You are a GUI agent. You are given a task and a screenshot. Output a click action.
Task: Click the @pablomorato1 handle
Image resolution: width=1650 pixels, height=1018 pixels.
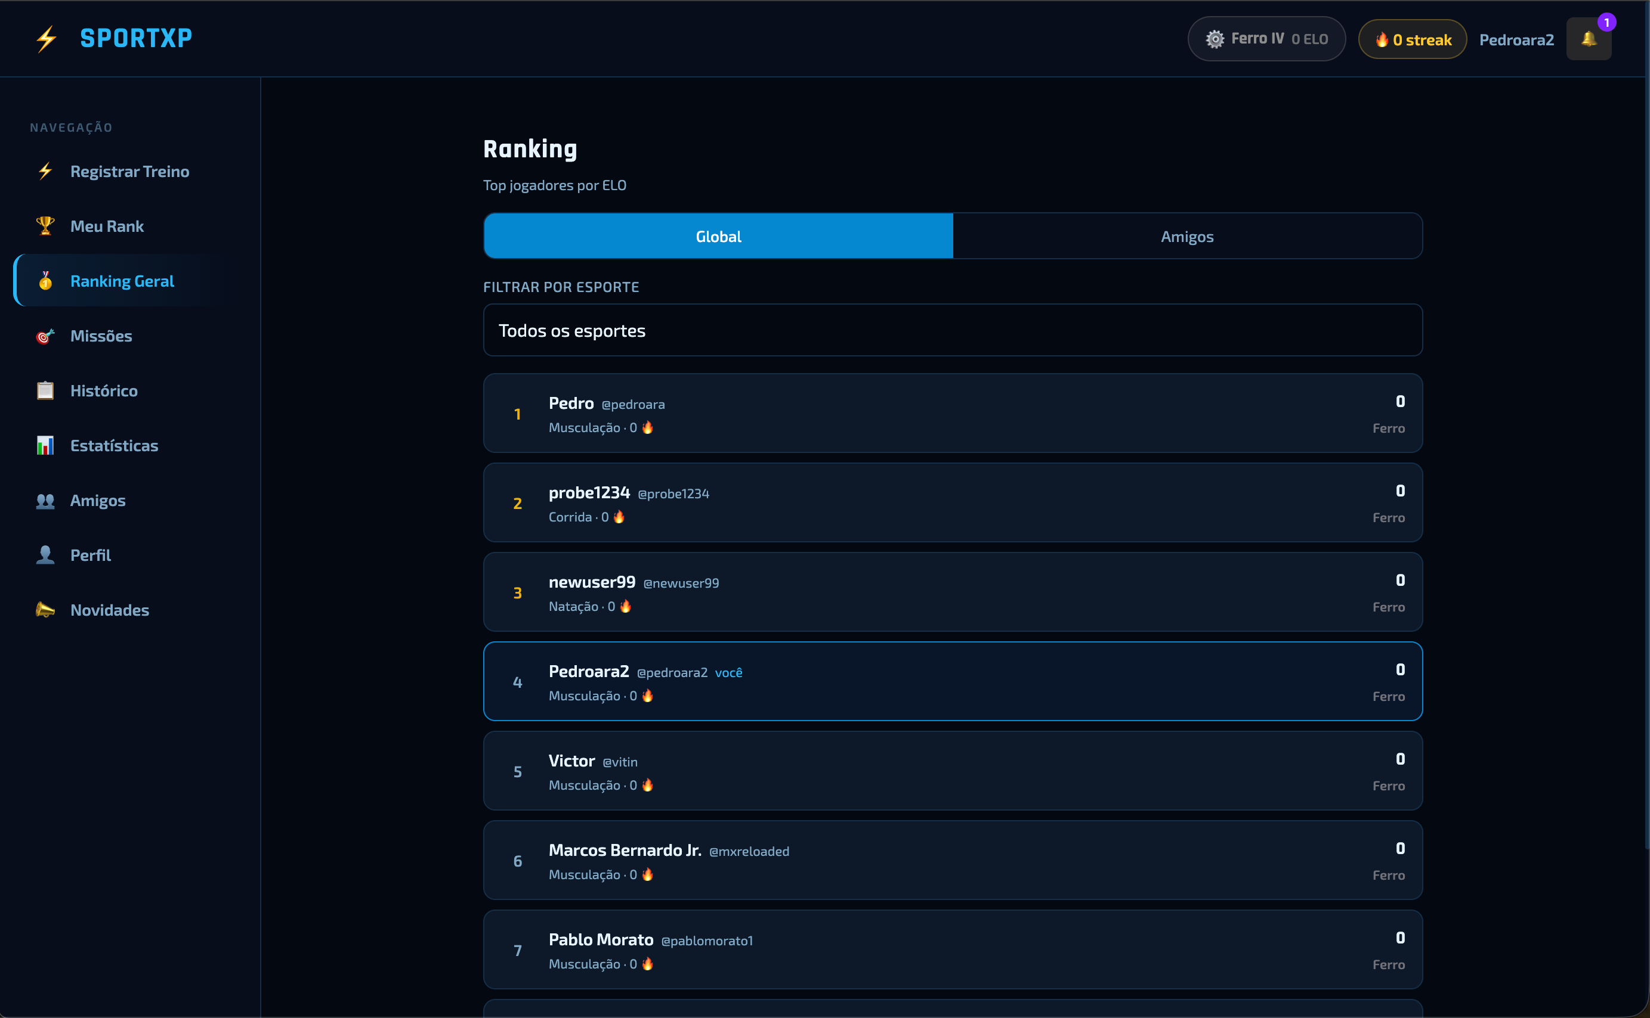click(707, 941)
